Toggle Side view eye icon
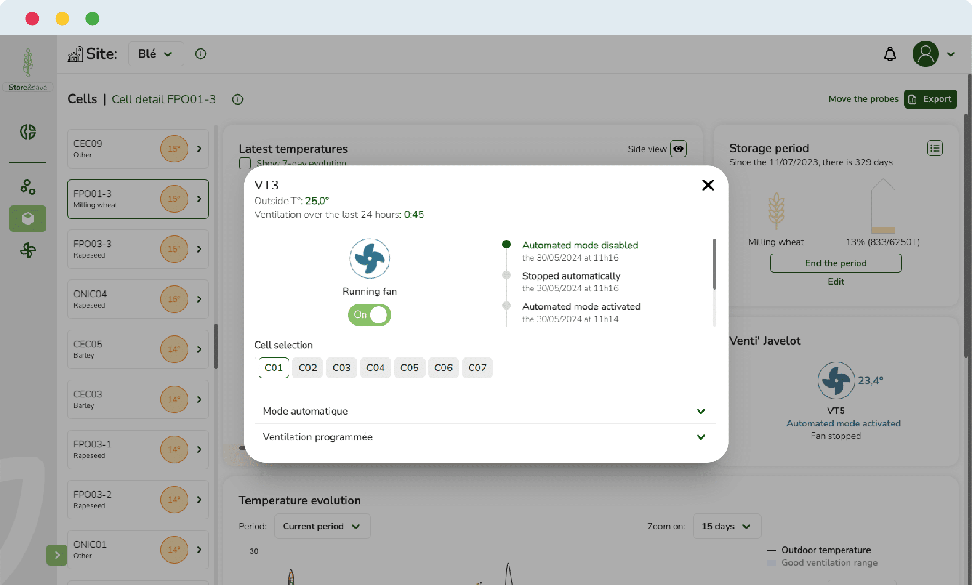Screen dimensions: 972x585 pyautogui.click(x=678, y=149)
